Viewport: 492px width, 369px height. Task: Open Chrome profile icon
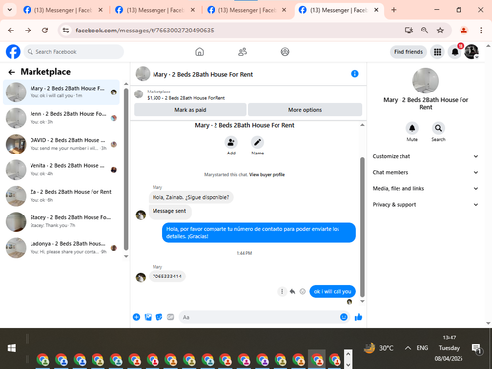pyautogui.click(x=463, y=31)
